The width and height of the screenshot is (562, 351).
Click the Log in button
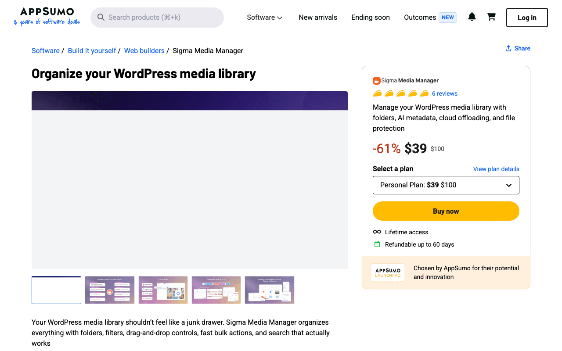pyautogui.click(x=527, y=18)
